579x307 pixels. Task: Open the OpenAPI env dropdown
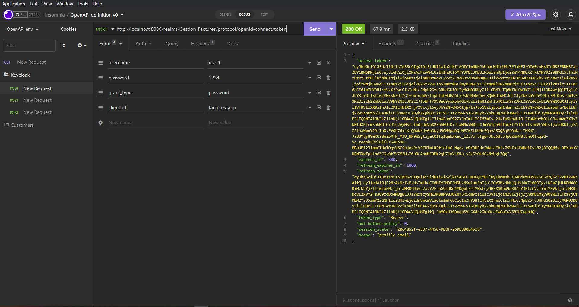pos(22,29)
